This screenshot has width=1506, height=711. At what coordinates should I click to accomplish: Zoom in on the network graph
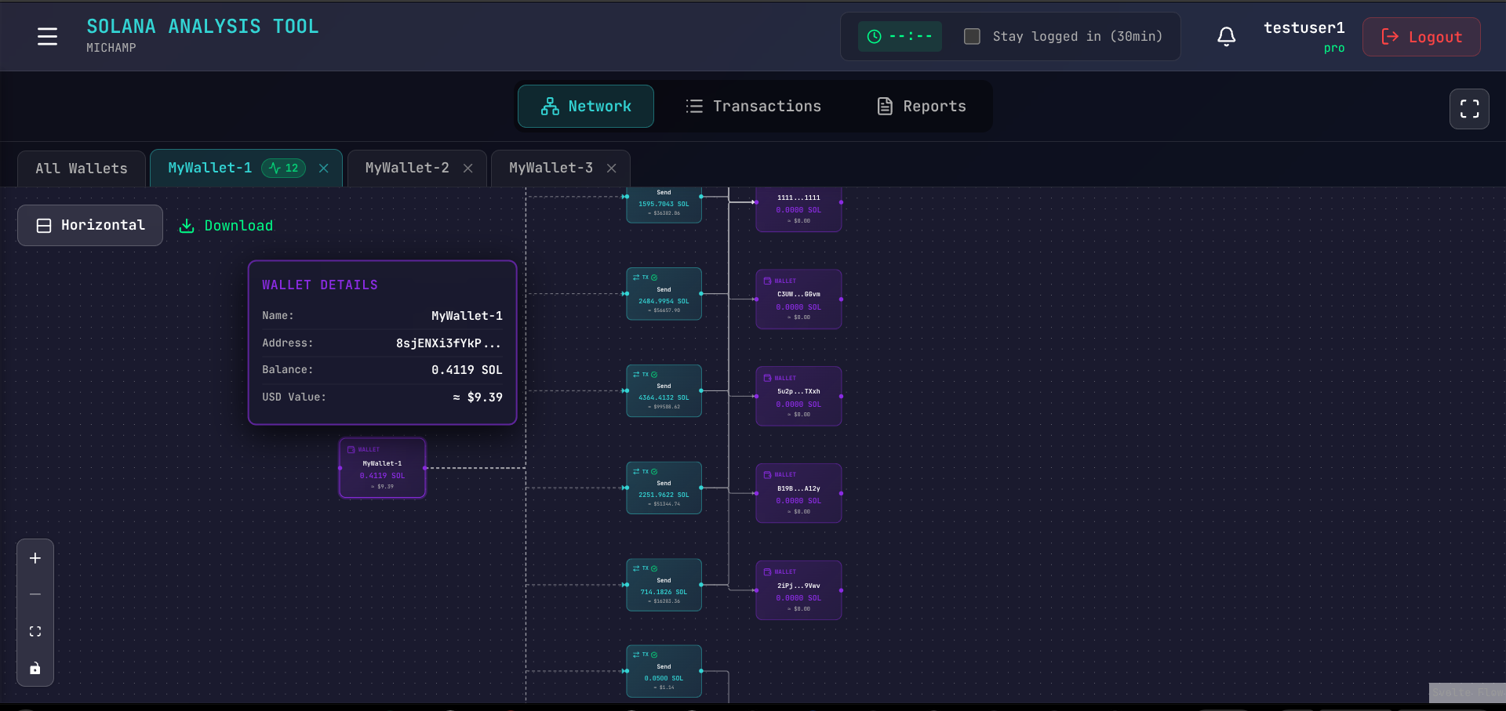point(35,558)
